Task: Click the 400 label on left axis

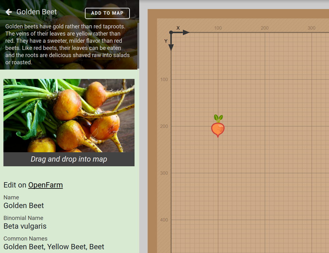Action: (164, 220)
